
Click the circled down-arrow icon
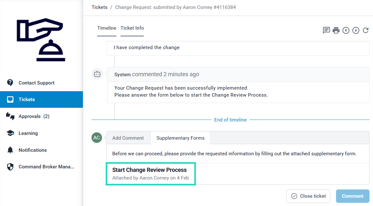tap(356, 30)
